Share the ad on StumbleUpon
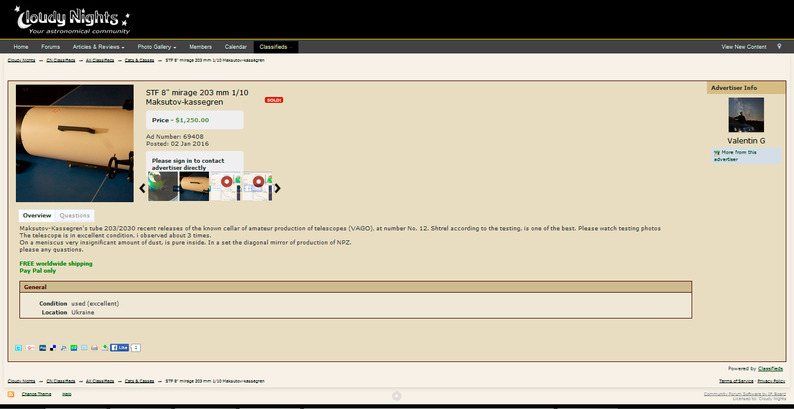794x409 pixels. click(x=74, y=348)
